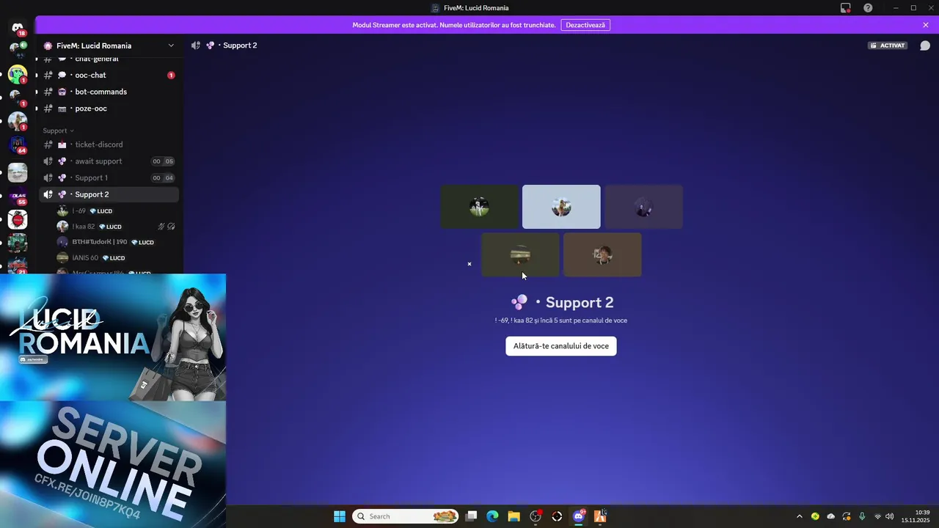The height and width of the screenshot is (528, 939).
Task: Click the highlighted light-blue participant tile
Action: (561, 207)
